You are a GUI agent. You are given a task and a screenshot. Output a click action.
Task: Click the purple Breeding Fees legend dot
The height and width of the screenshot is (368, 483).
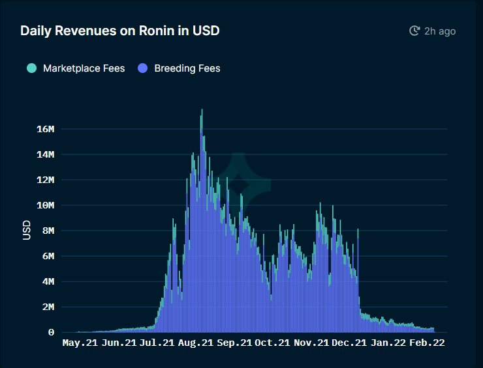pyautogui.click(x=142, y=68)
